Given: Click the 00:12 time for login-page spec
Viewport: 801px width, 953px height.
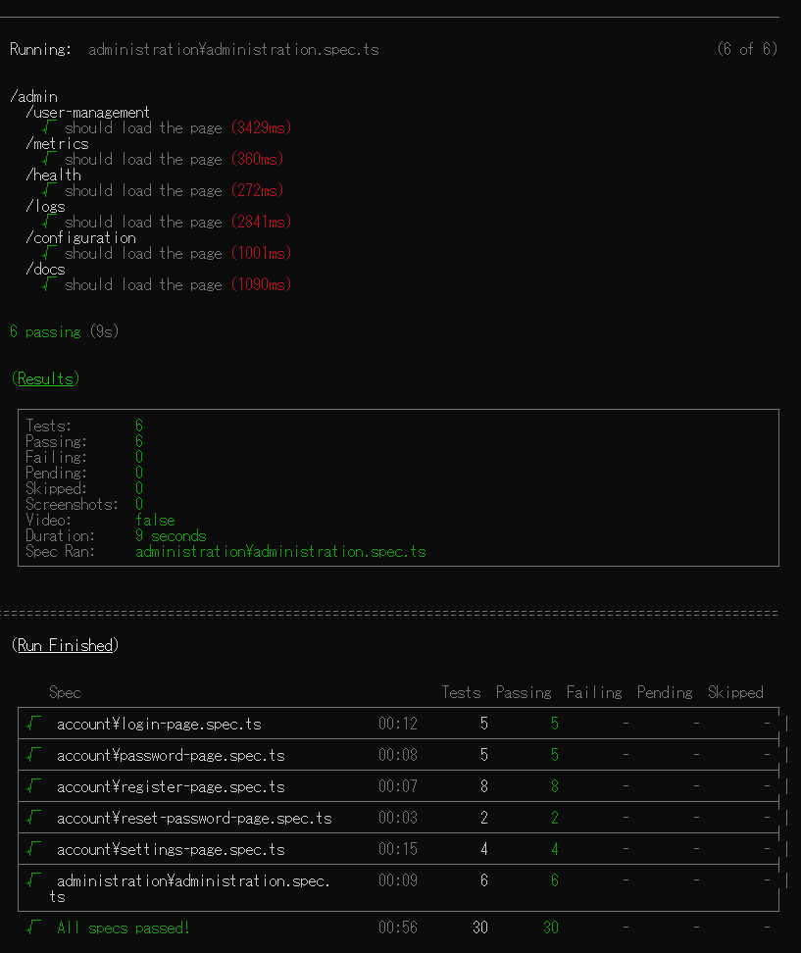Looking at the screenshot, I should (398, 724).
